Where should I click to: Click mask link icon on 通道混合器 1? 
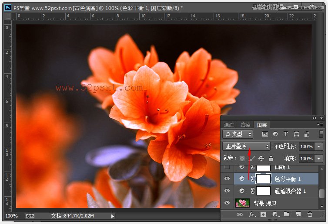tap(252, 191)
